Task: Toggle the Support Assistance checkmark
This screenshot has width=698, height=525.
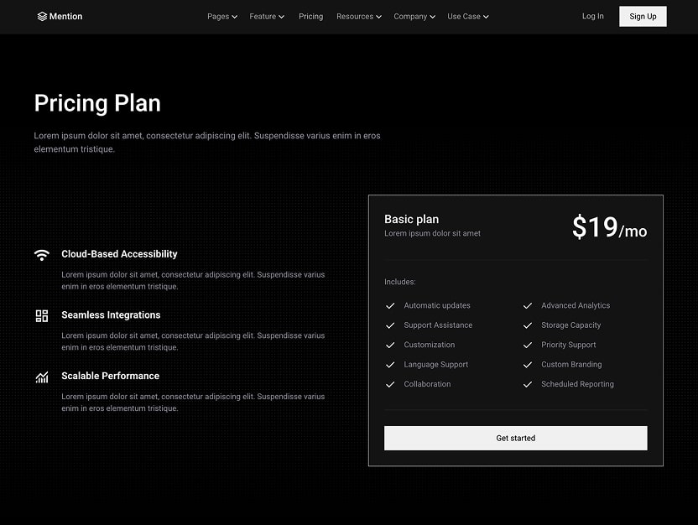Action: 390,325
